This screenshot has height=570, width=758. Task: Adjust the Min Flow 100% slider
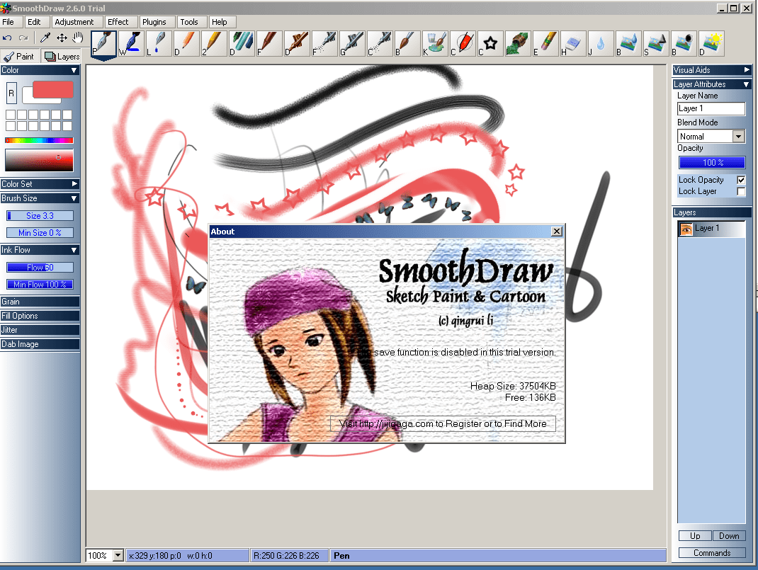point(40,285)
